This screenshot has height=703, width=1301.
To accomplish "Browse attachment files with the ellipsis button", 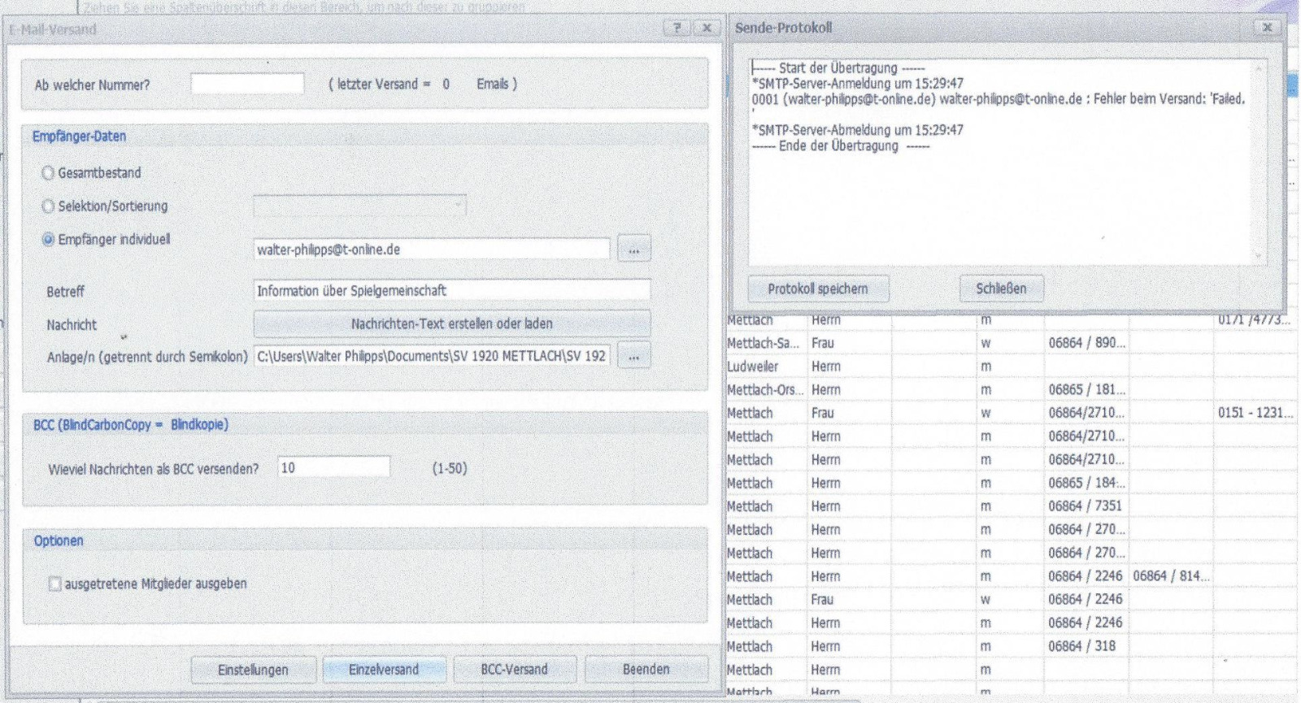I will tap(633, 357).
